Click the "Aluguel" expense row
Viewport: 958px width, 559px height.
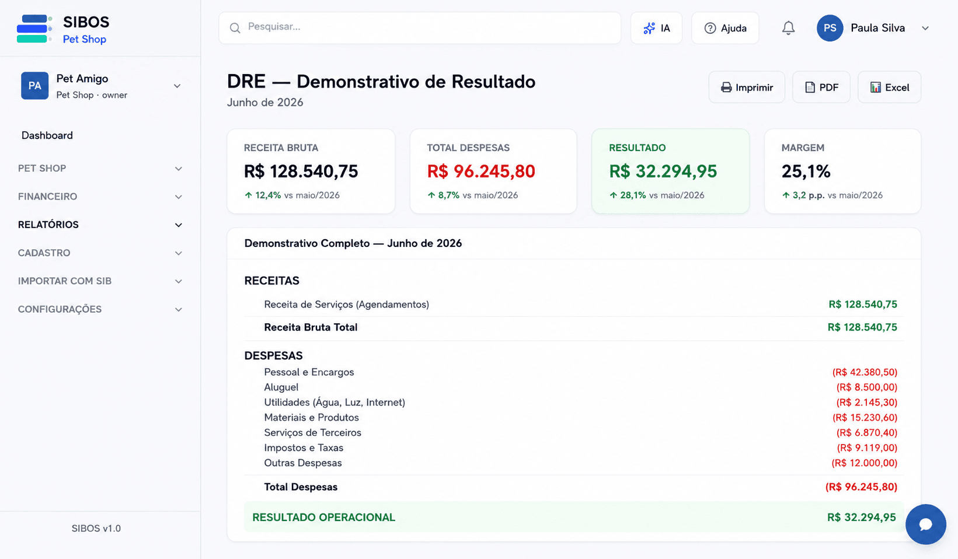574,387
